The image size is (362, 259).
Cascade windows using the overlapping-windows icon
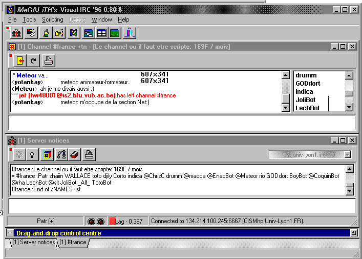tap(89, 33)
